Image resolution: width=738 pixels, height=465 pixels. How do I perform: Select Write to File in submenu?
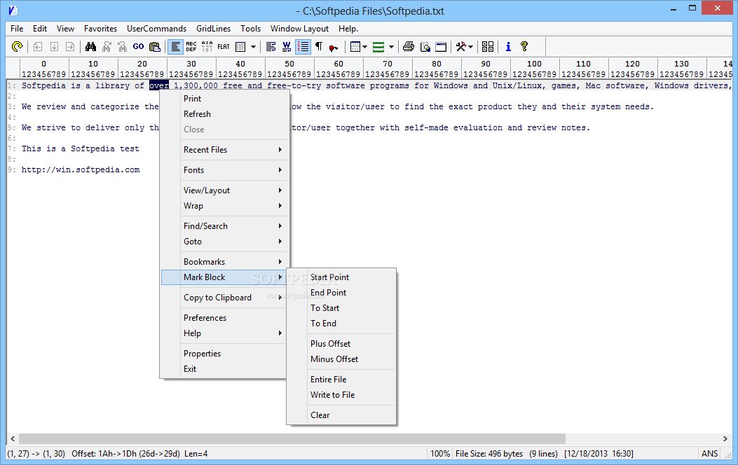pos(342,396)
